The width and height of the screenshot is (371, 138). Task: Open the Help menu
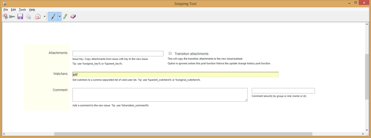tap(32, 10)
